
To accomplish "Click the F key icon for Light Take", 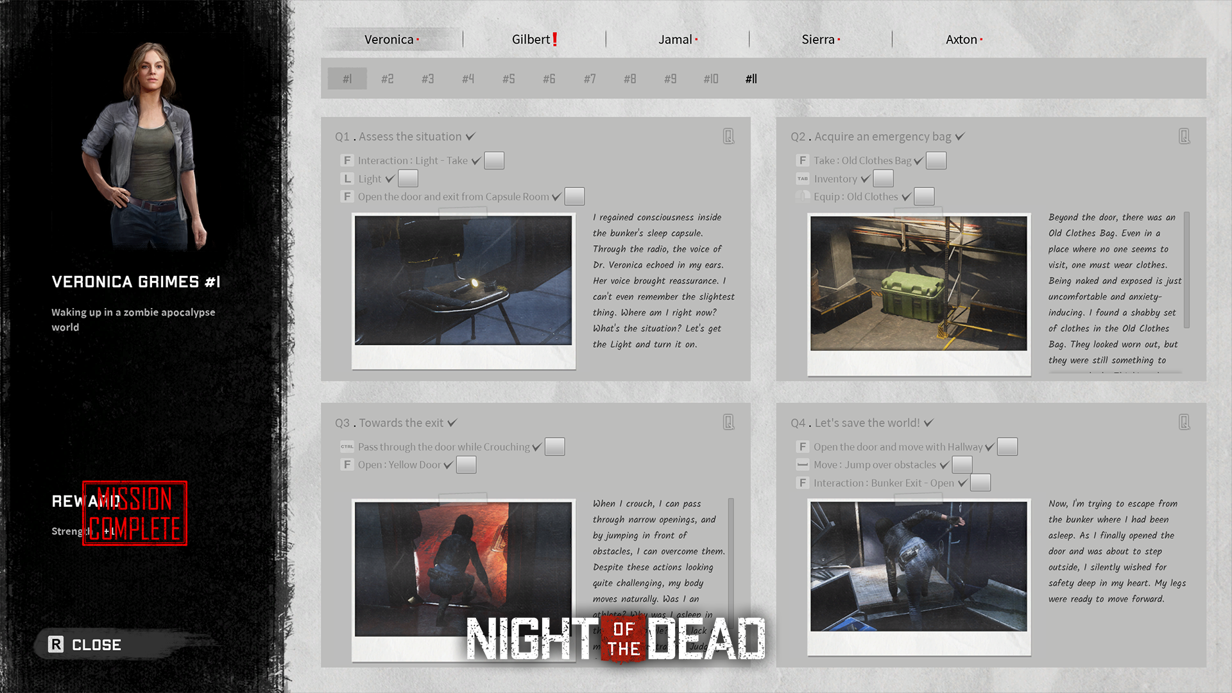I will pos(347,160).
